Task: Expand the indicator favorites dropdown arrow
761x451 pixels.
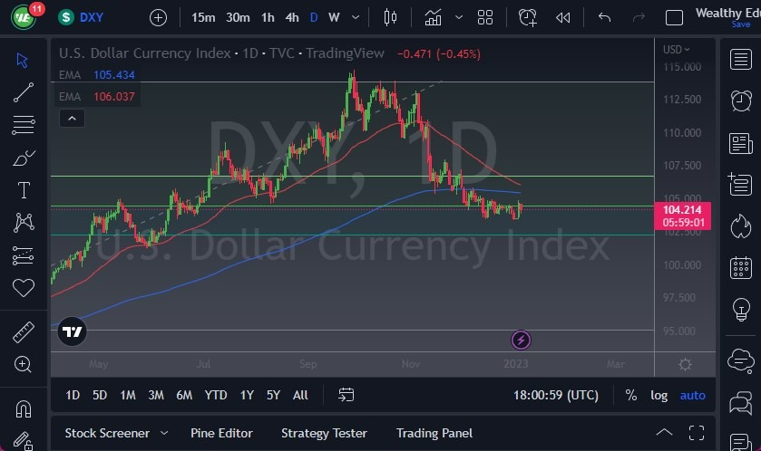Action: click(459, 17)
